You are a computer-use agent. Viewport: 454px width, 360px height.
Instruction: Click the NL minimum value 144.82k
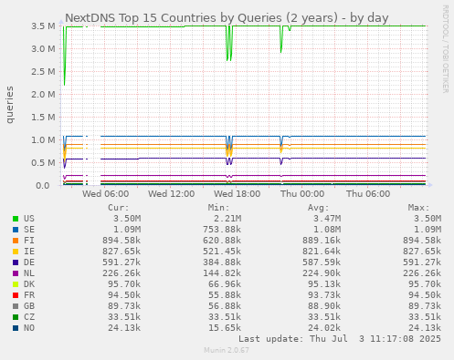(222, 273)
